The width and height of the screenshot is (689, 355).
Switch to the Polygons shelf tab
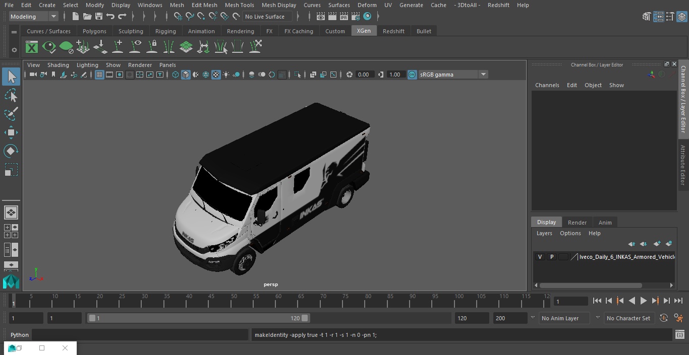[94, 31]
